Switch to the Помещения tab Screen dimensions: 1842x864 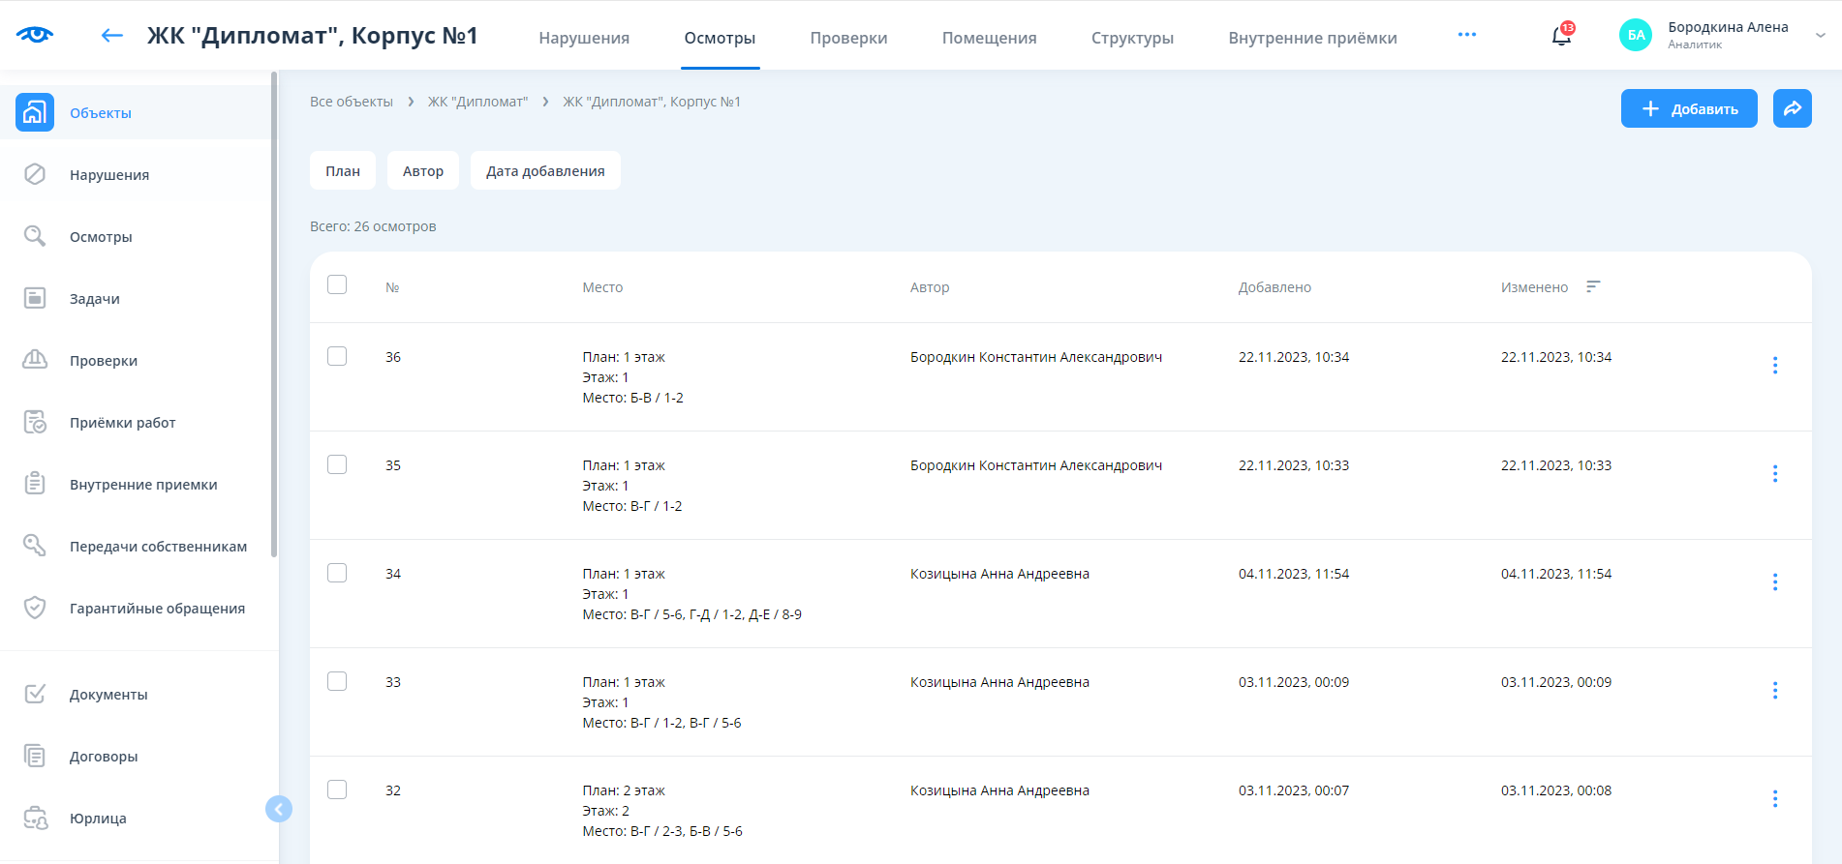tap(989, 38)
